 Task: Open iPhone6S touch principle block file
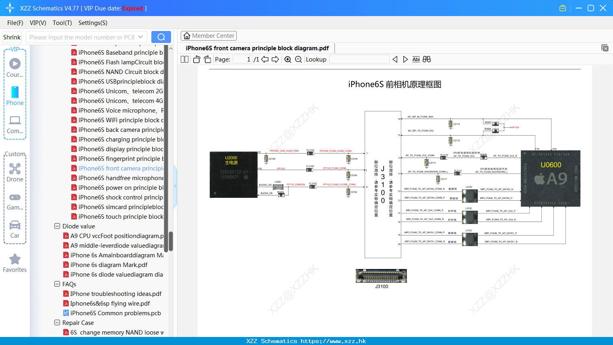pyautogui.click(x=117, y=216)
